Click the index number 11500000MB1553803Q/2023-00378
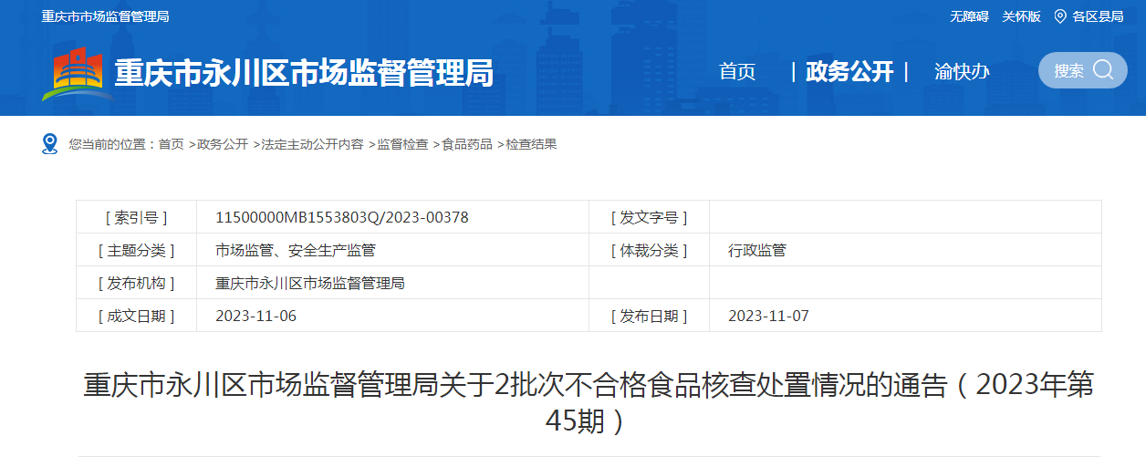The height and width of the screenshot is (457, 1146). [x=342, y=217]
